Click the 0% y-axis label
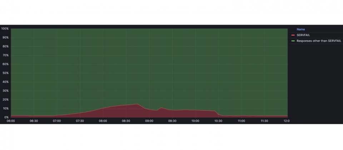Screen dimensions: 343x150 tap(6, 117)
